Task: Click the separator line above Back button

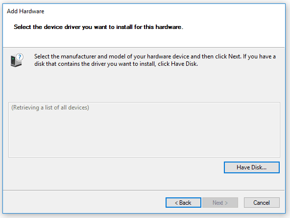Action: coord(144,190)
